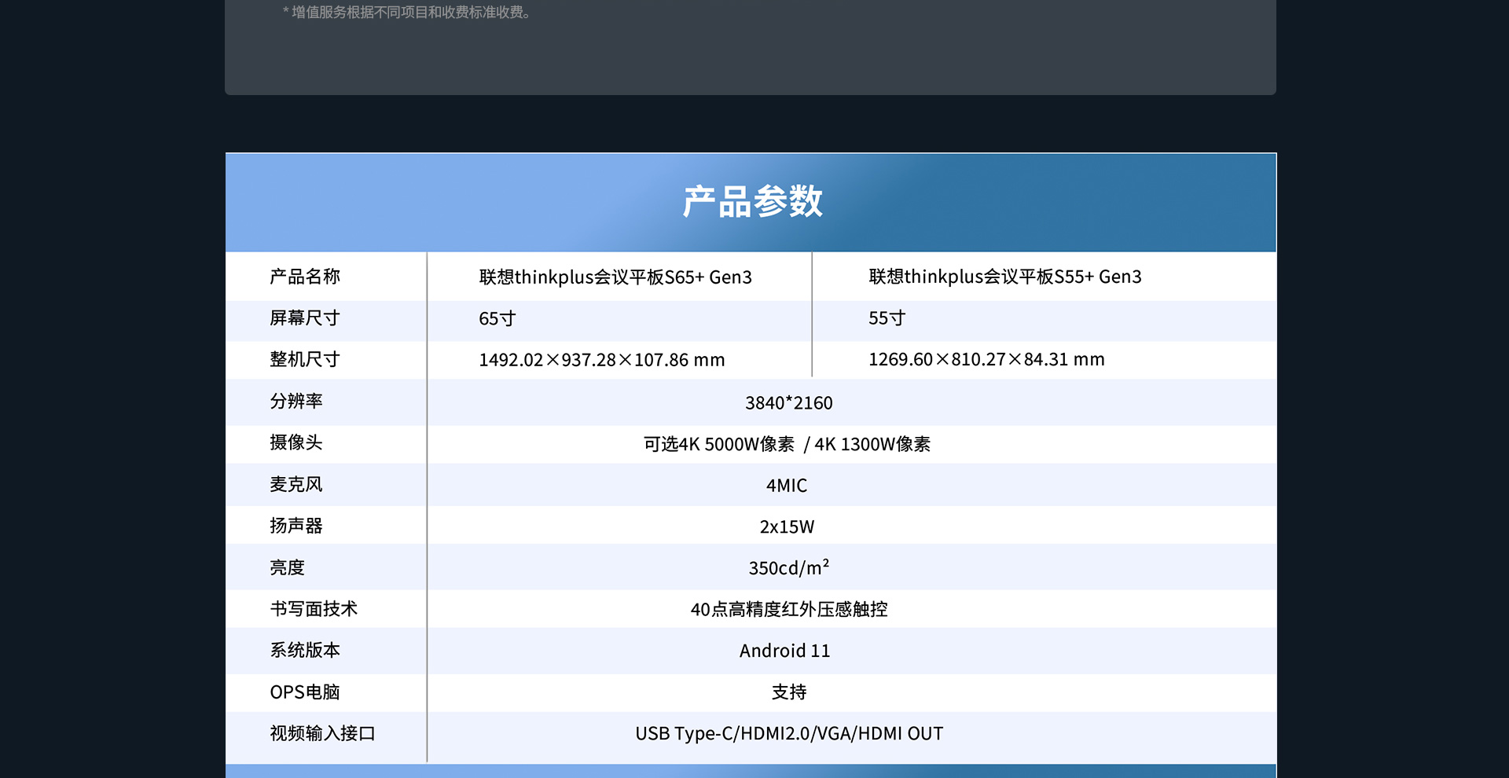Click the 产品参数 header banner
Screen dimensions: 1509x778
click(x=752, y=201)
